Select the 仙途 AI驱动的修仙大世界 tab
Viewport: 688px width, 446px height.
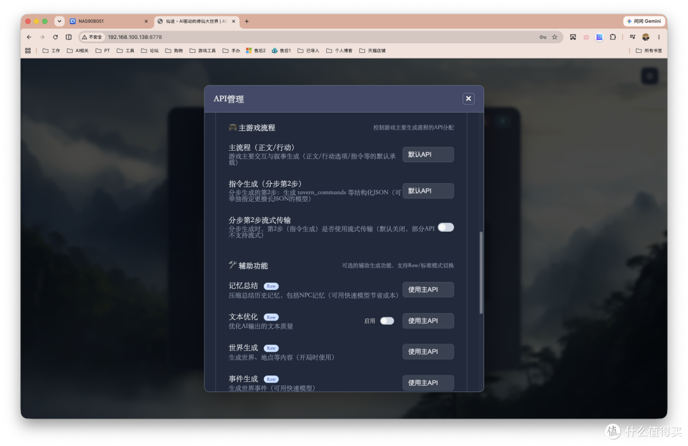pos(196,21)
